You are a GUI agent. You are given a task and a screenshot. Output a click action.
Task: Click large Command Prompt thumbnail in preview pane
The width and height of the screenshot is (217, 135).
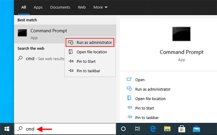(x=181, y=34)
